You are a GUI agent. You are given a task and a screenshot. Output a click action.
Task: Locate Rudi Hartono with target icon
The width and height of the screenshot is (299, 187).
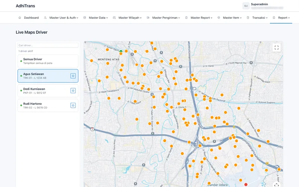coord(73,105)
